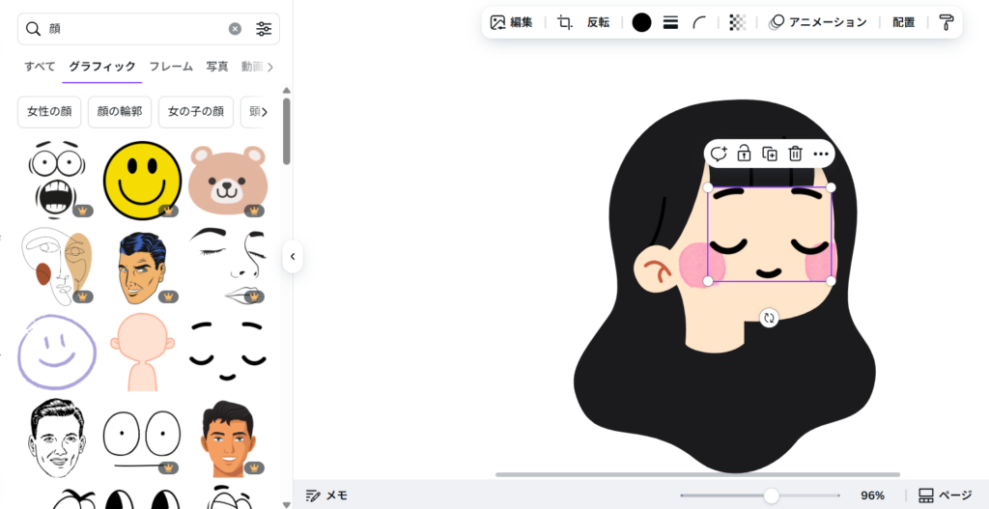Select the crop tool icon
The width and height of the screenshot is (989, 509).
pos(565,23)
